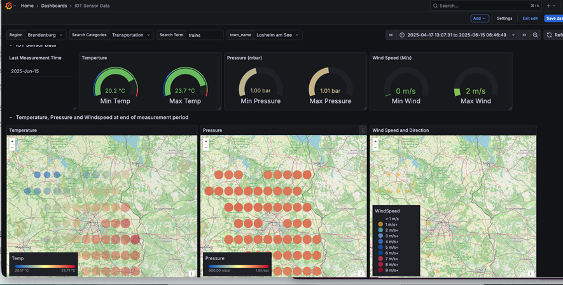Click IOT Sensor Data breadcrumb
Viewport: 563px width, 285px height.
point(92,6)
